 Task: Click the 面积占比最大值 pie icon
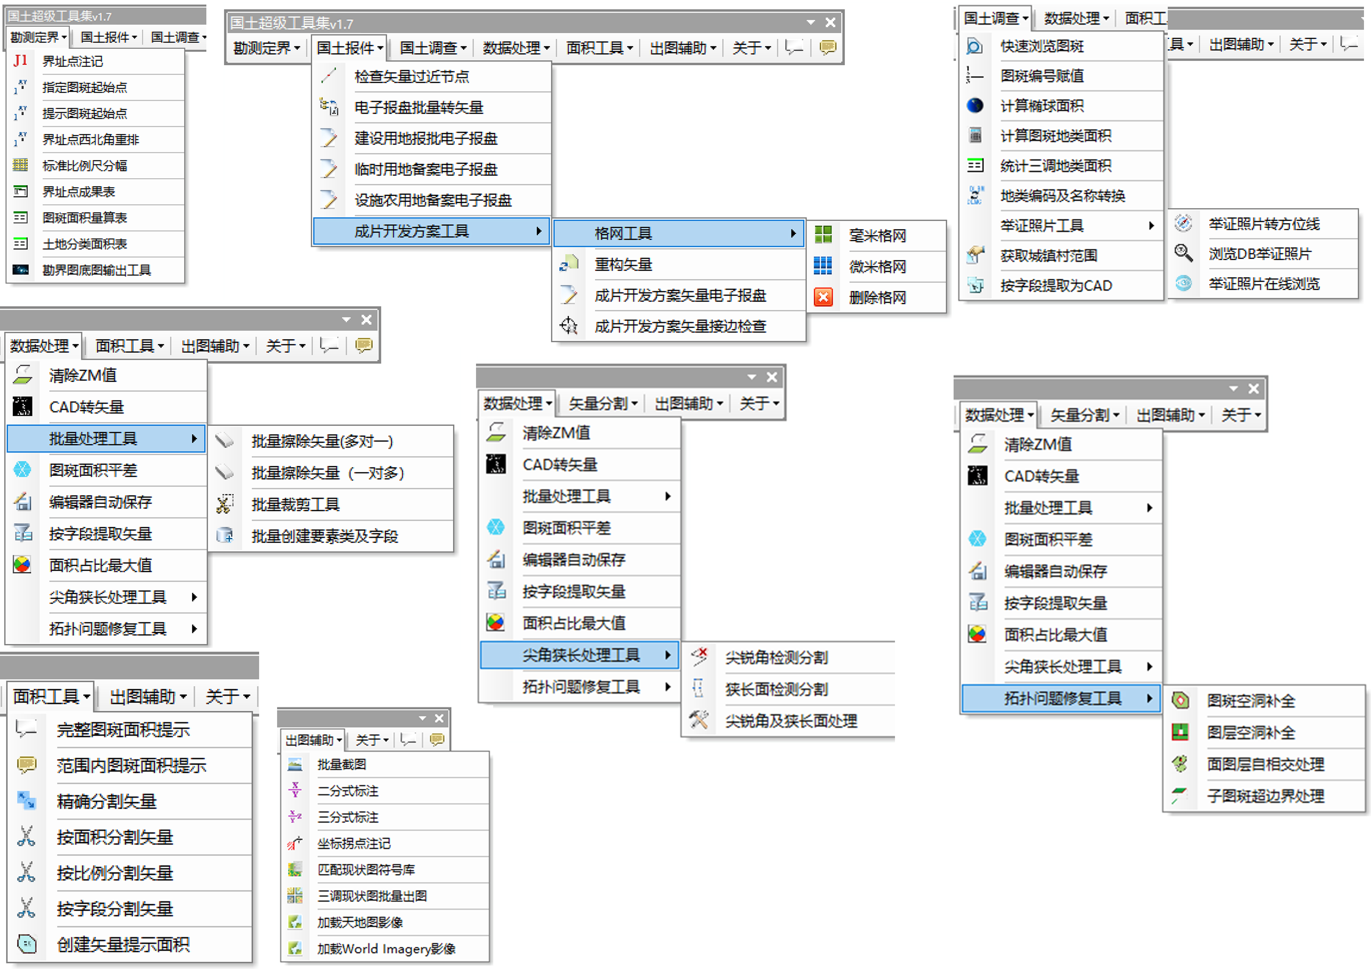22,565
